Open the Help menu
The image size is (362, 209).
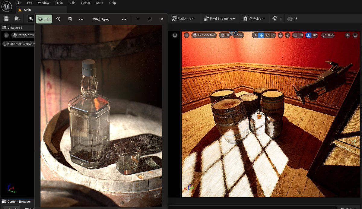coord(113,3)
